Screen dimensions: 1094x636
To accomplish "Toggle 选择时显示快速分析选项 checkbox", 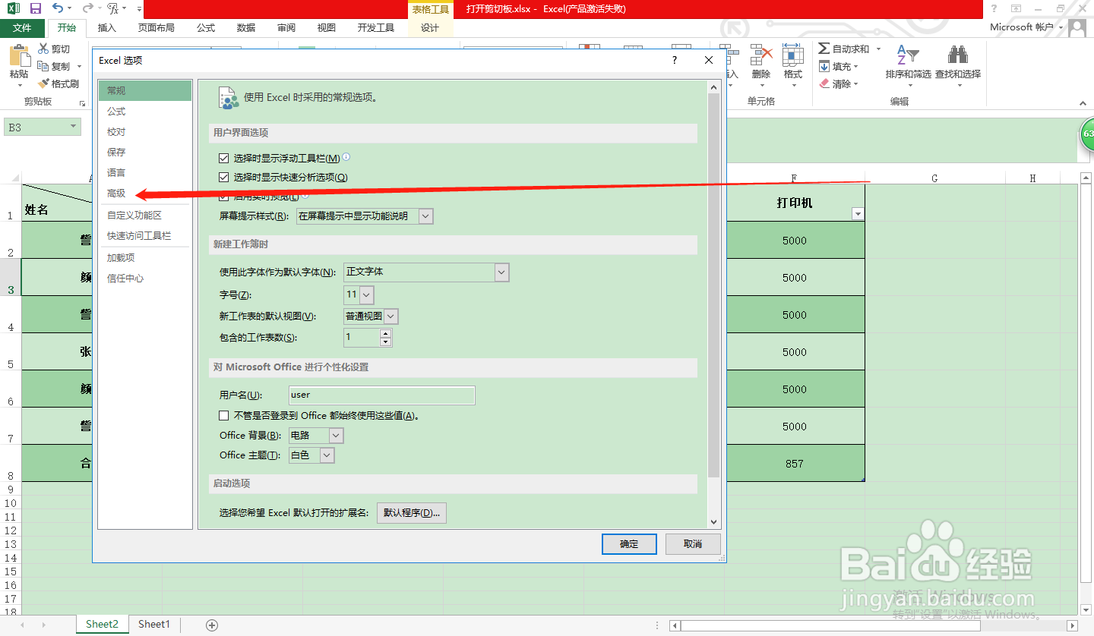I will click(223, 178).
